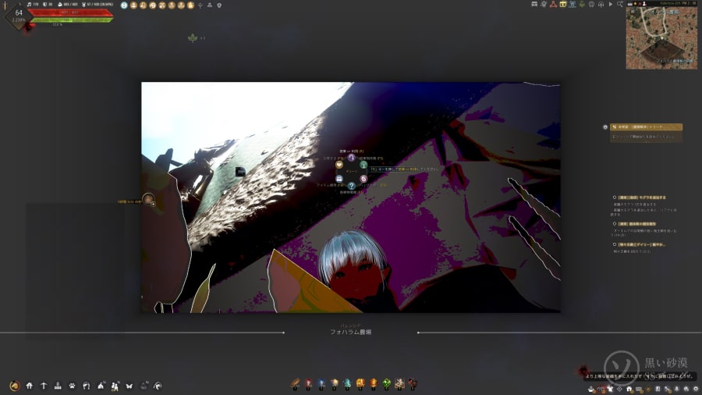Open the search key icon top right
The image size is (702, 395).
coord(620,5)
